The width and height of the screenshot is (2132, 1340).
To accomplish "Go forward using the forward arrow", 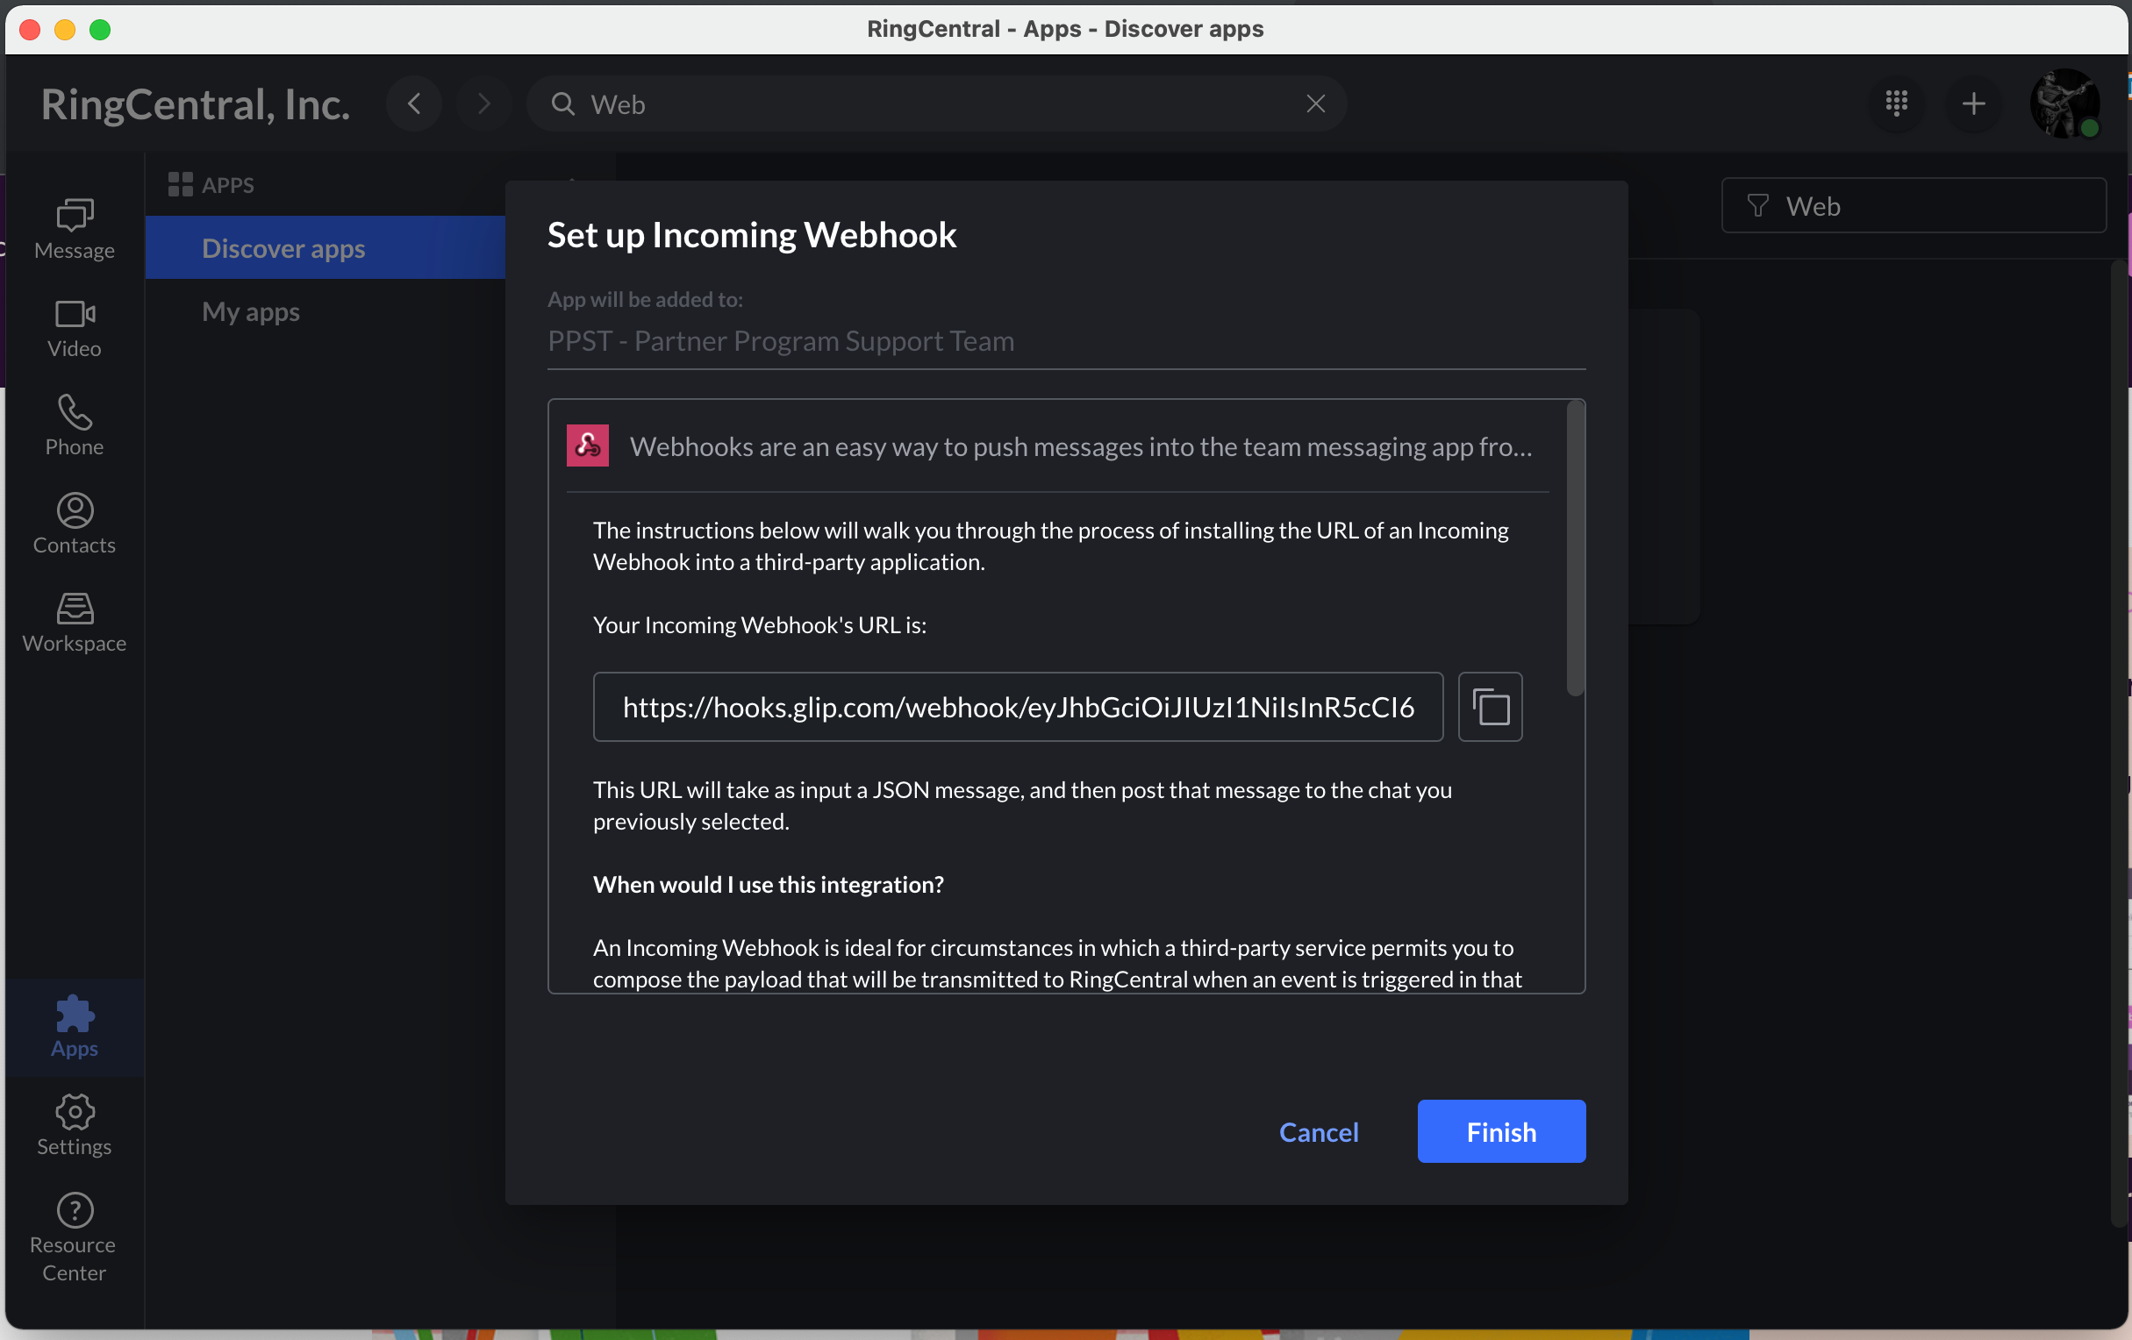I will coord(483,103).
